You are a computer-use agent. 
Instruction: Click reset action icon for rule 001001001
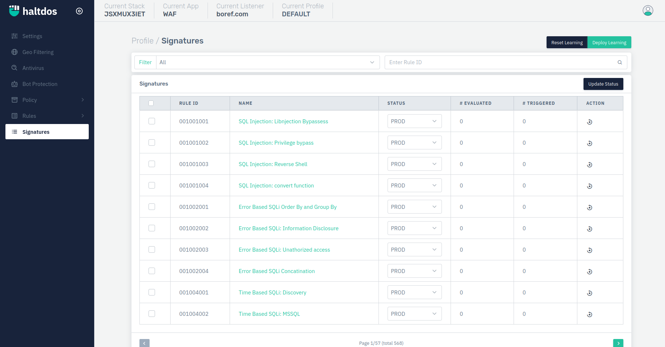coord(589,122)
